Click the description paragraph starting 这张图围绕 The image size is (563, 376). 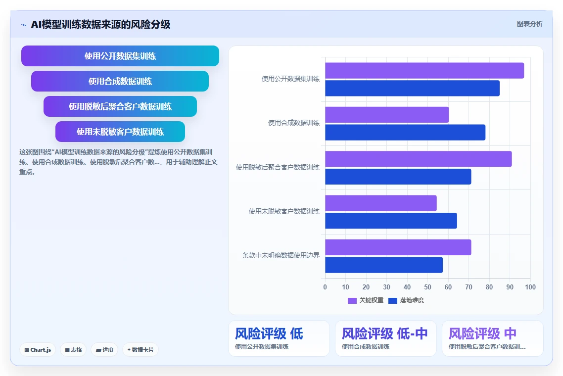coord(119,162)
